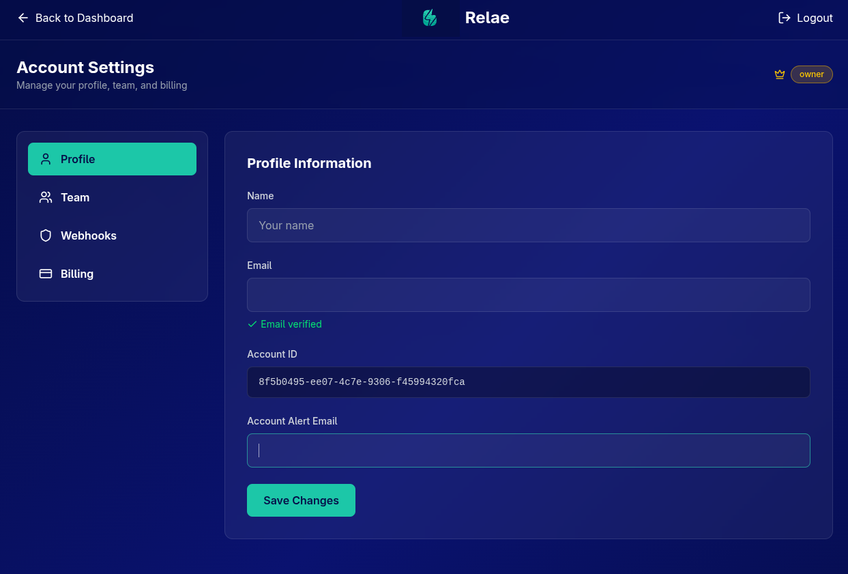Switch to the Webhooks tab

click(x=88, y=235)
